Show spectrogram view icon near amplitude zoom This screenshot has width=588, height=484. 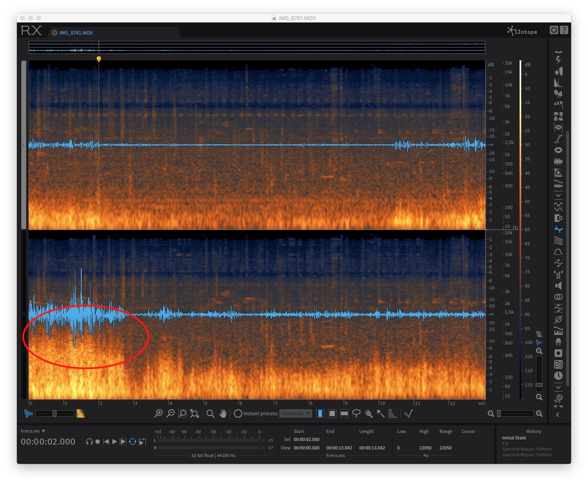(539, 334)
